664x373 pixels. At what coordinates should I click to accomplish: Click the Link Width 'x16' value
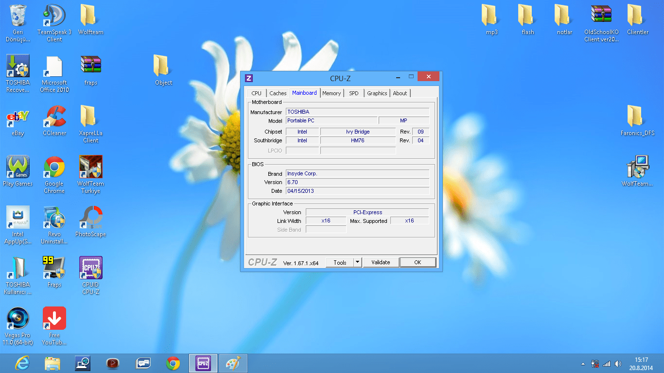click(x=326, y=220)
